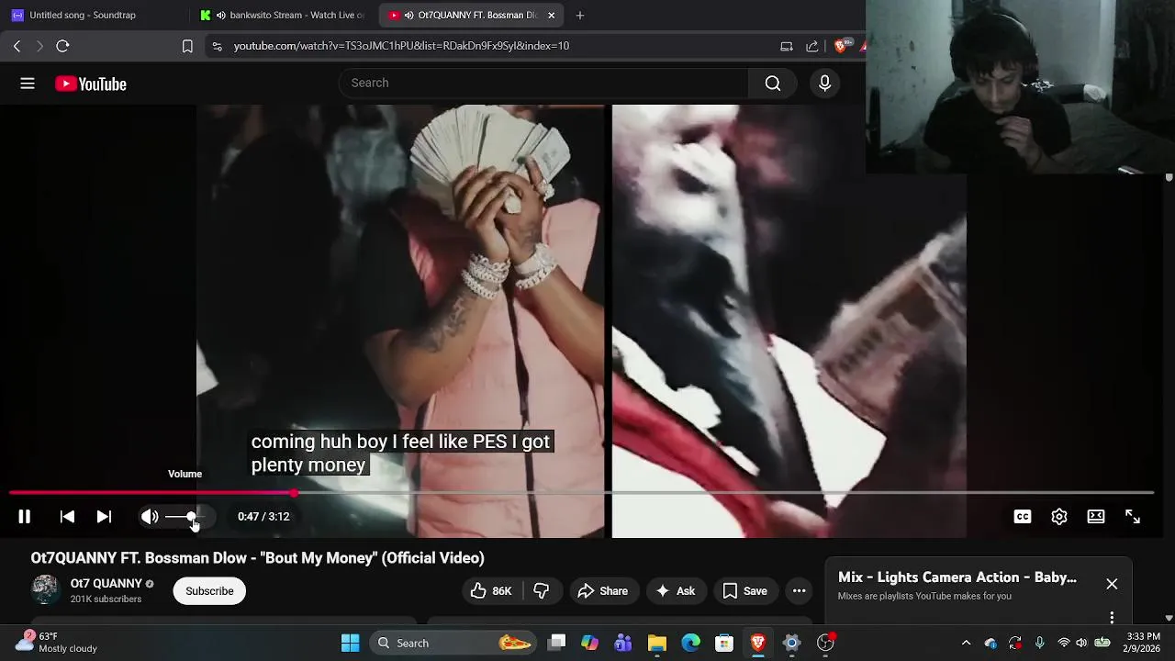Image resolution: width=1175 pixels, height=661 pixels.
Task: Open Microsoft Store from the taskbar
Action: pos(724,643)
